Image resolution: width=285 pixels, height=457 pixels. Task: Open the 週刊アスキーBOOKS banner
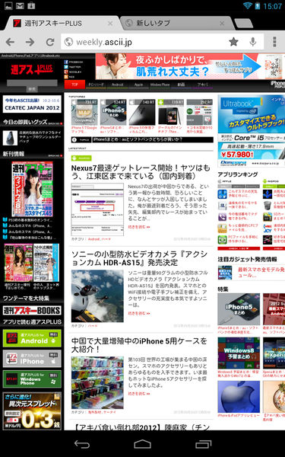(32, 311)
